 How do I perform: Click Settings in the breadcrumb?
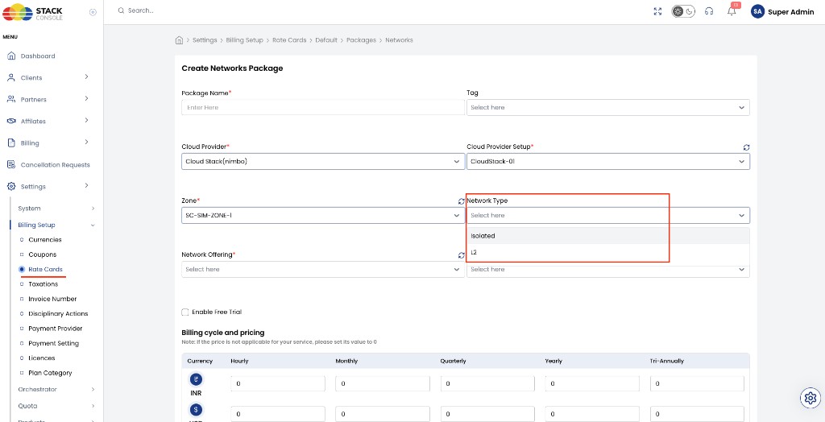pyautogui.click(x=205, y=40)
